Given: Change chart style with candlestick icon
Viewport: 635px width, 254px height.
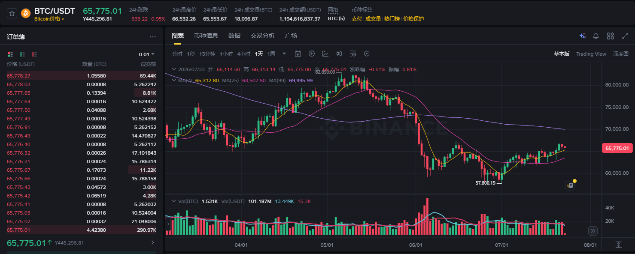Looking at the screenshot, I should tap(339, 54).
